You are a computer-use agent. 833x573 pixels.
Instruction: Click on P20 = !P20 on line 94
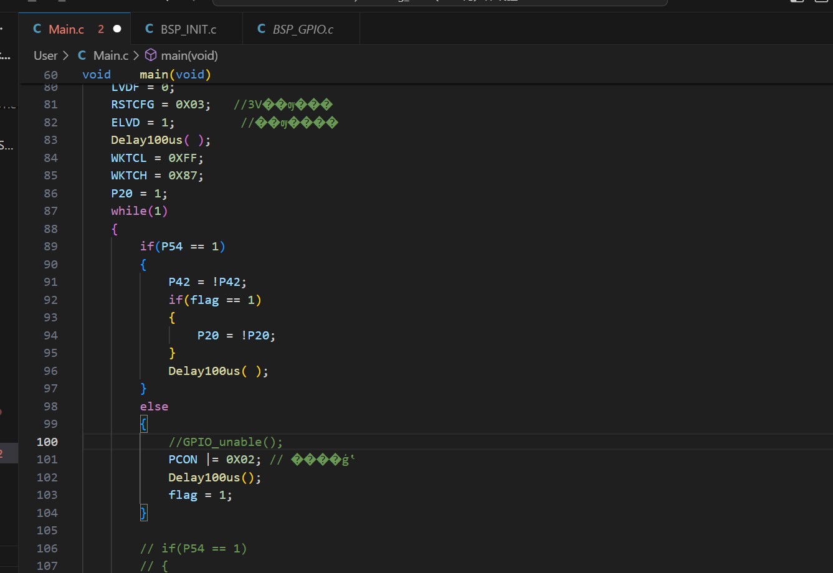[236, 335]
